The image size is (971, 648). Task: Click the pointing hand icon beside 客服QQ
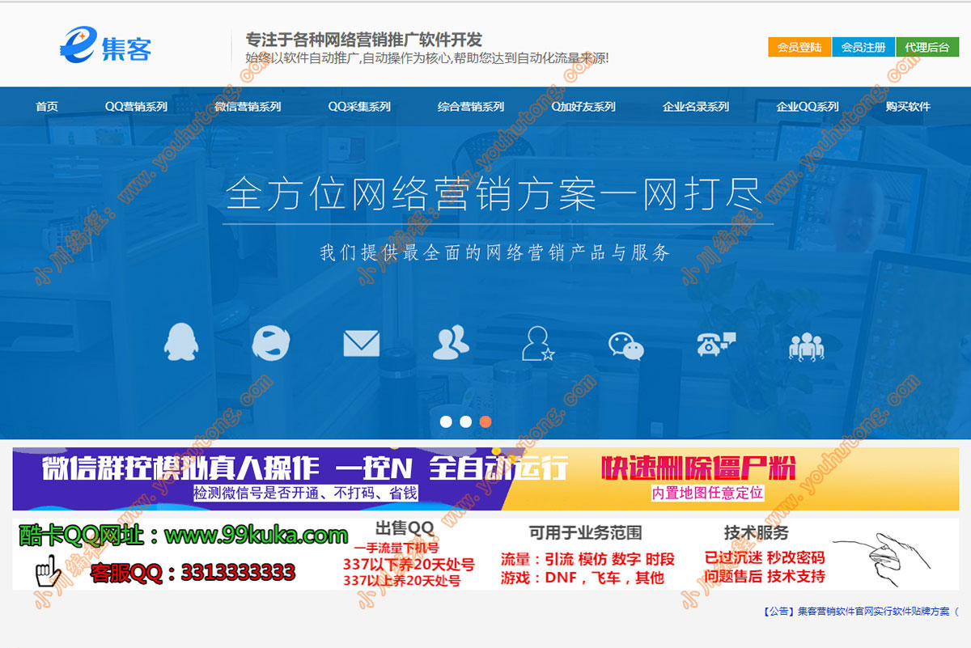pyautogui.click(x=49, y=572)
